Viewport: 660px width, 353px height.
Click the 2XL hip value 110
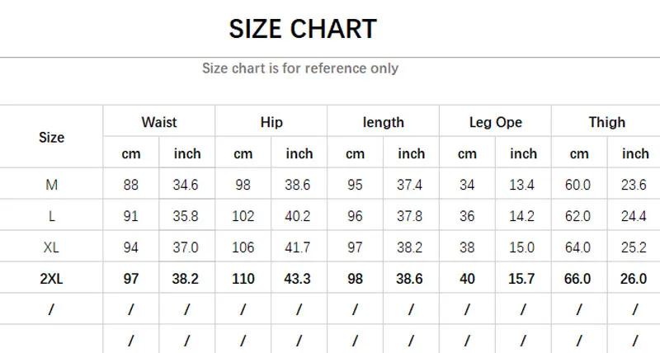(243, 279)
